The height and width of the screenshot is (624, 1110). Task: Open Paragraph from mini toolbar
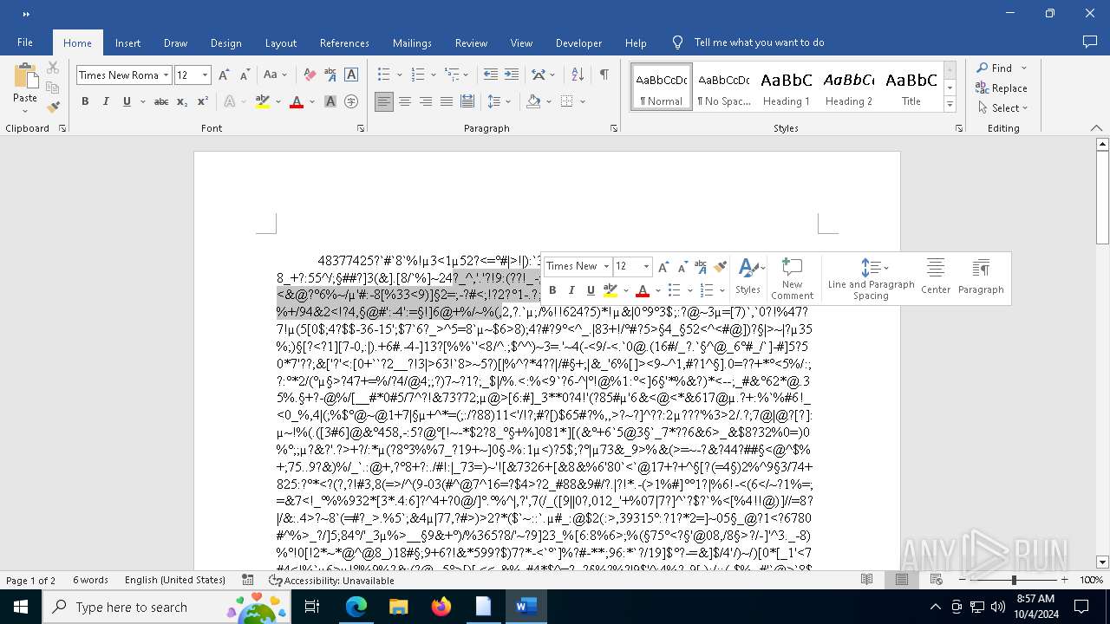click(x=981, y=278)
